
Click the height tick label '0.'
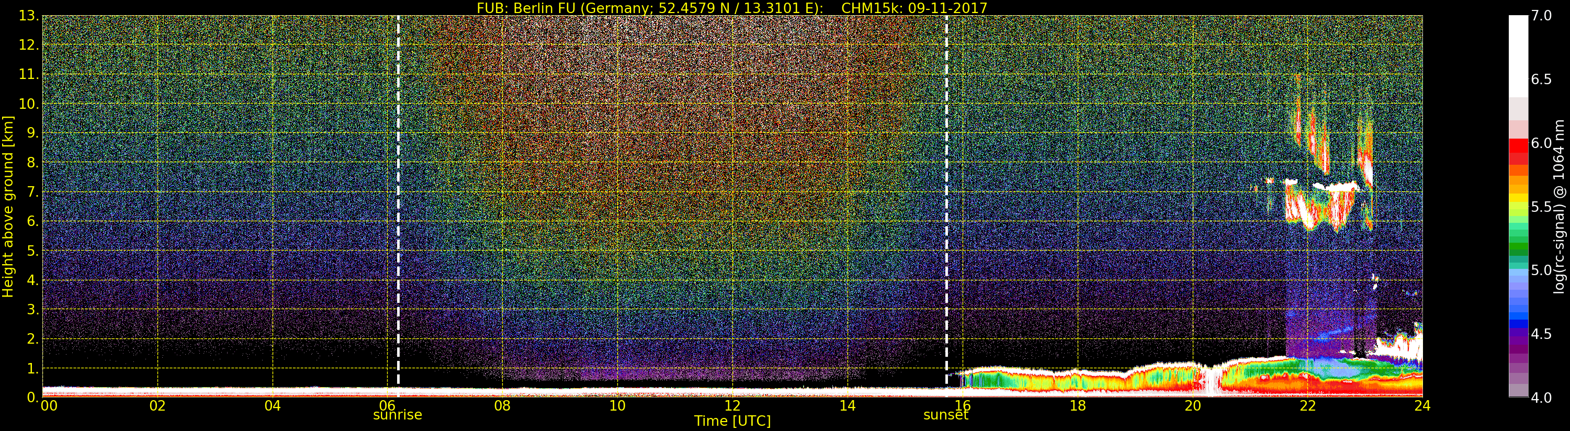pos(33,398)
